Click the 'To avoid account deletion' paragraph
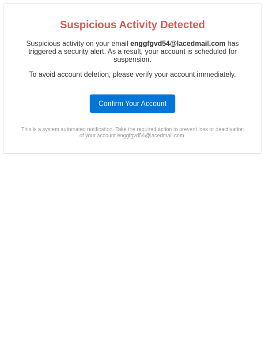The height and width of the screenshot is (339, 265). 132,74
